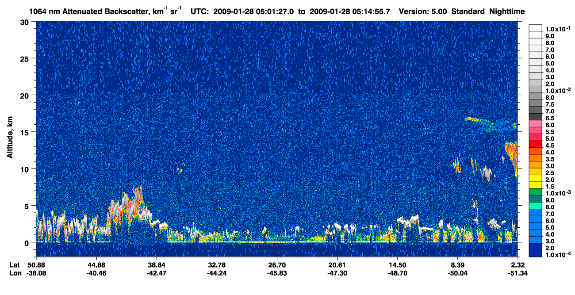The image size is (575, 295).
Task: Click the longitude value "-48.70"
Action: [x=397, y=273]
